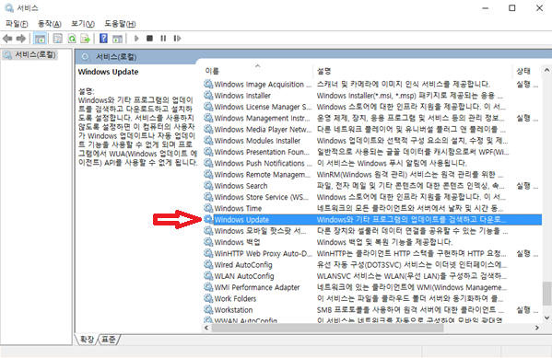Select the Windows 모바일 핫스팟 service
Screen dimensions: 552x358
tap(260, 231)
